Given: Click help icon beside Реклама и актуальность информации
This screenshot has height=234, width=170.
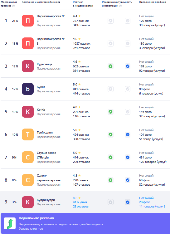Looking at the screenshot, I should 120,6.
